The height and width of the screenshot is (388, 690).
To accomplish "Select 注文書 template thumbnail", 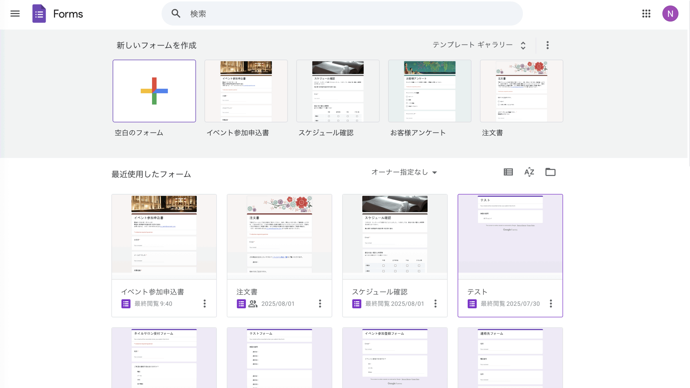I will point(522,91).
